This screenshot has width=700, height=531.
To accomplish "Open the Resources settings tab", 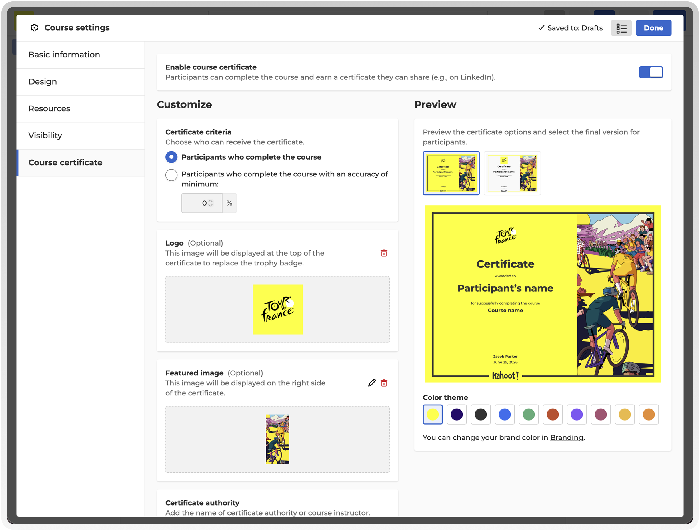I will click(80, 108).
